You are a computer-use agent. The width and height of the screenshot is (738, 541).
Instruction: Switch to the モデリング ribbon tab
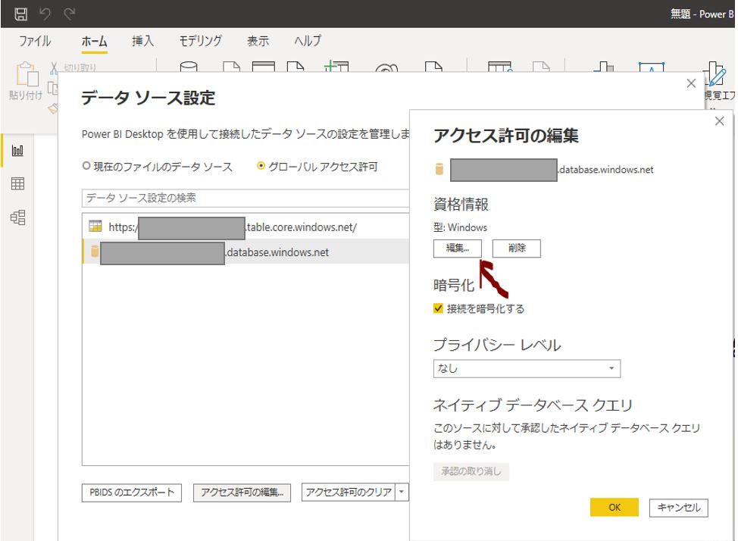[200, 41]
